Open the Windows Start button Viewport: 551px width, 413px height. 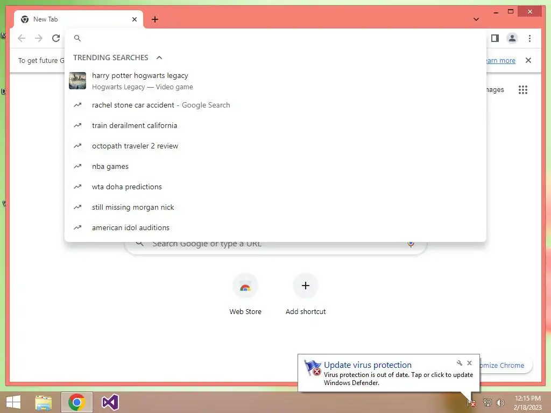pos(13,402)
